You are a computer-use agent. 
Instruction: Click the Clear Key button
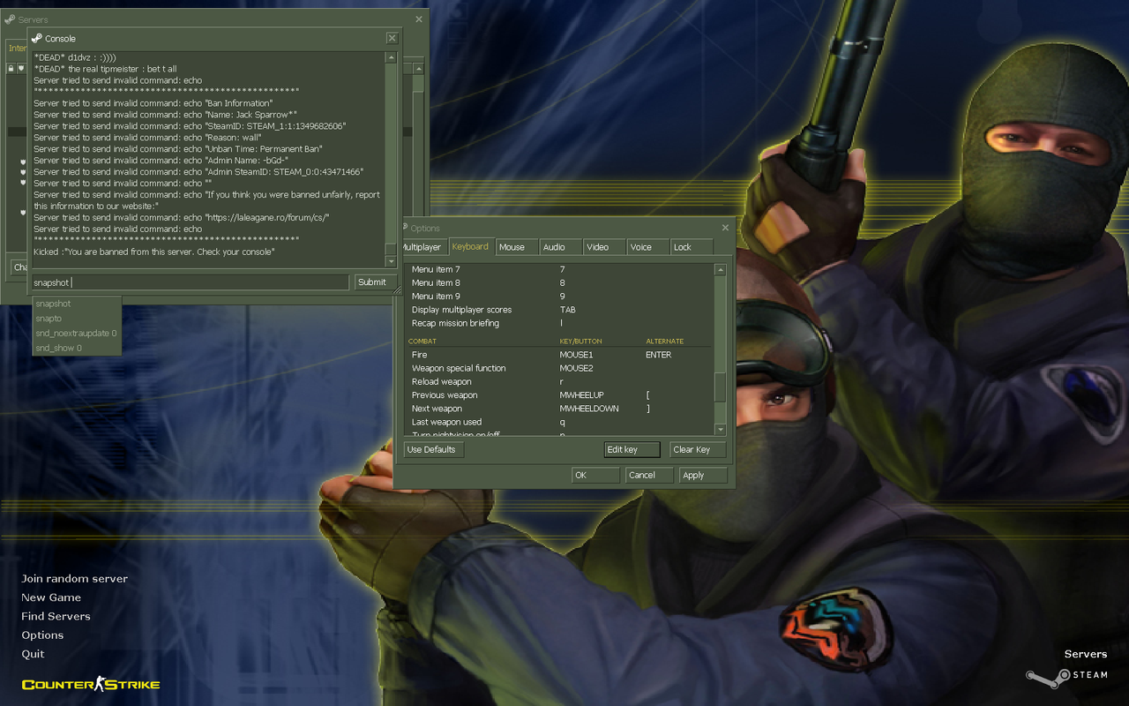pyautogui.click(x=698, y=450)
